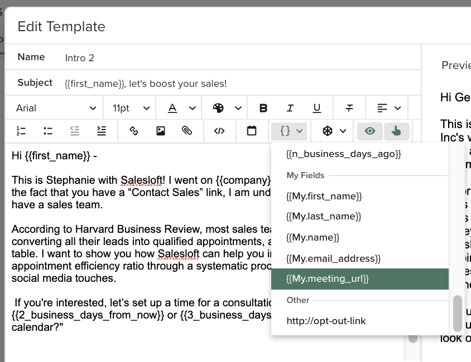Viewport: 471px width, 362px height.
Task: Open the 11pt font size dropdown
Action: coord(129,107)
